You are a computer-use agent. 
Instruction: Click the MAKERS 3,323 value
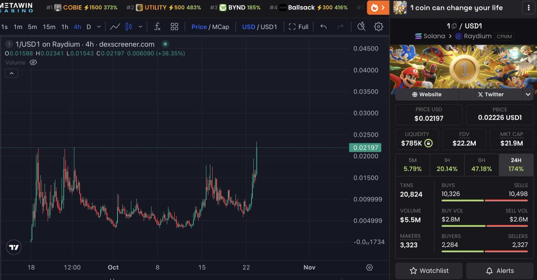click(409, 245)
